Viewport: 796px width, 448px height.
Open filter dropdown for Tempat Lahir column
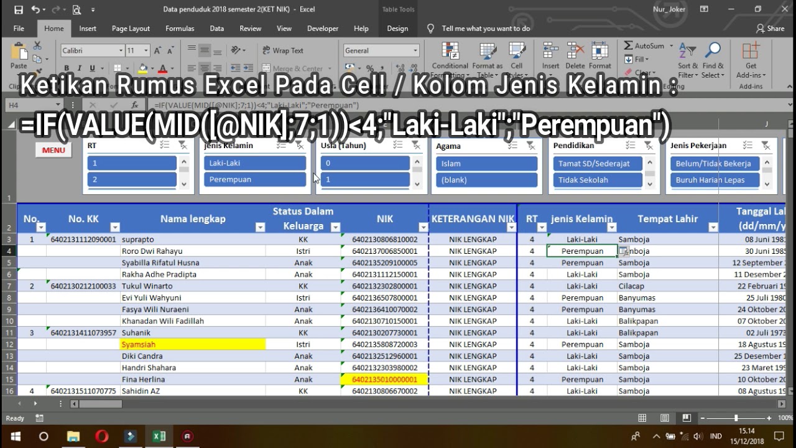712,227
